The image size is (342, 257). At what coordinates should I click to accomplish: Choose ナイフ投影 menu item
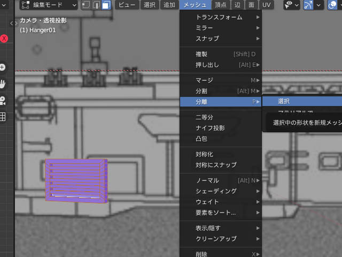tap(221, 128)
